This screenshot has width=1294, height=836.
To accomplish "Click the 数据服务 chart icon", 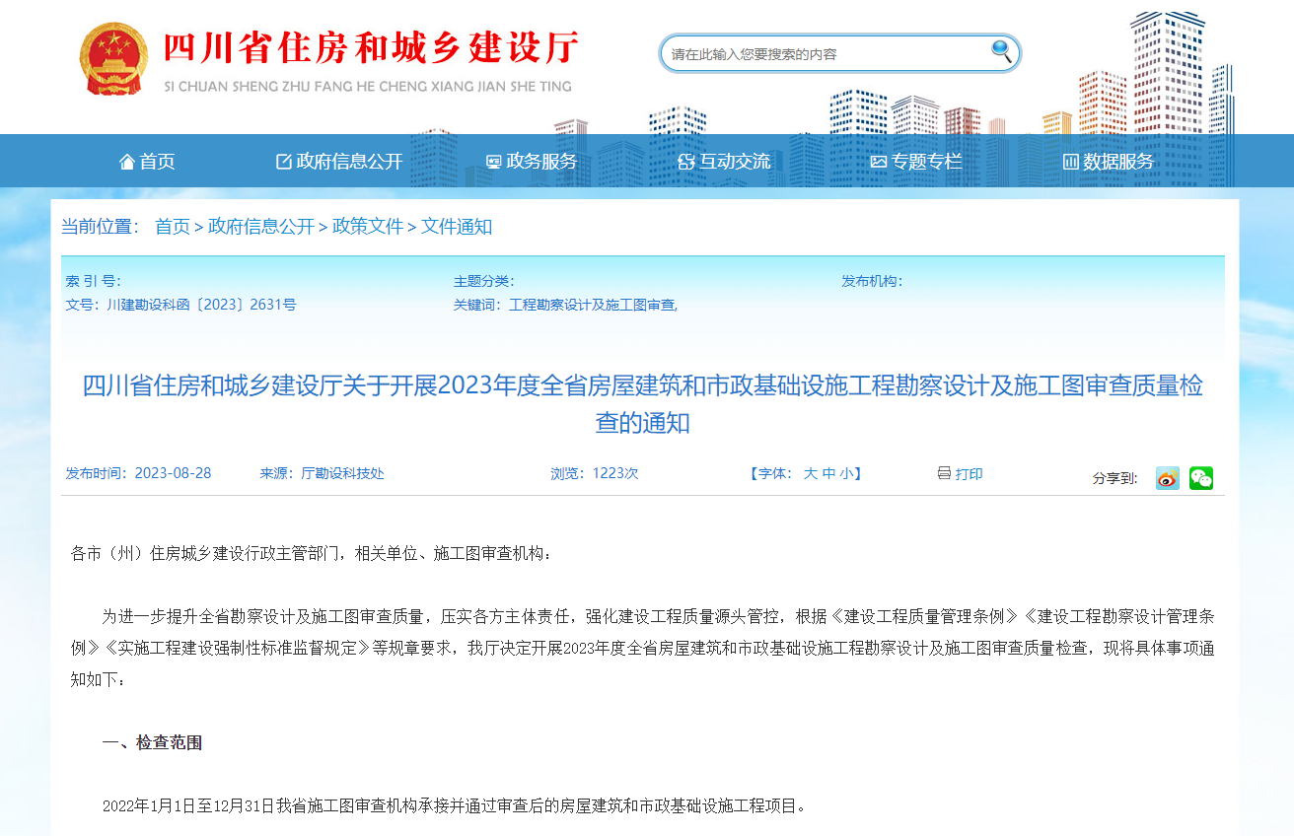I will pyautogui.click(x=1070, y=161).
